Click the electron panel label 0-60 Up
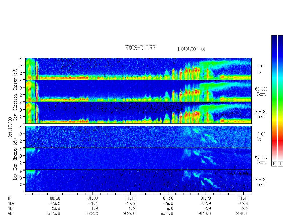The image size is (284, 220). click(261, 69)
